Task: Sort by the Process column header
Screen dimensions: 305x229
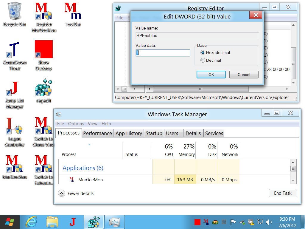Action: [x=90, y=150]
